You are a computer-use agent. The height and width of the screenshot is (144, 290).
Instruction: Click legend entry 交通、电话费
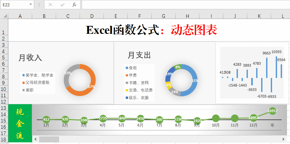point(139,90)
